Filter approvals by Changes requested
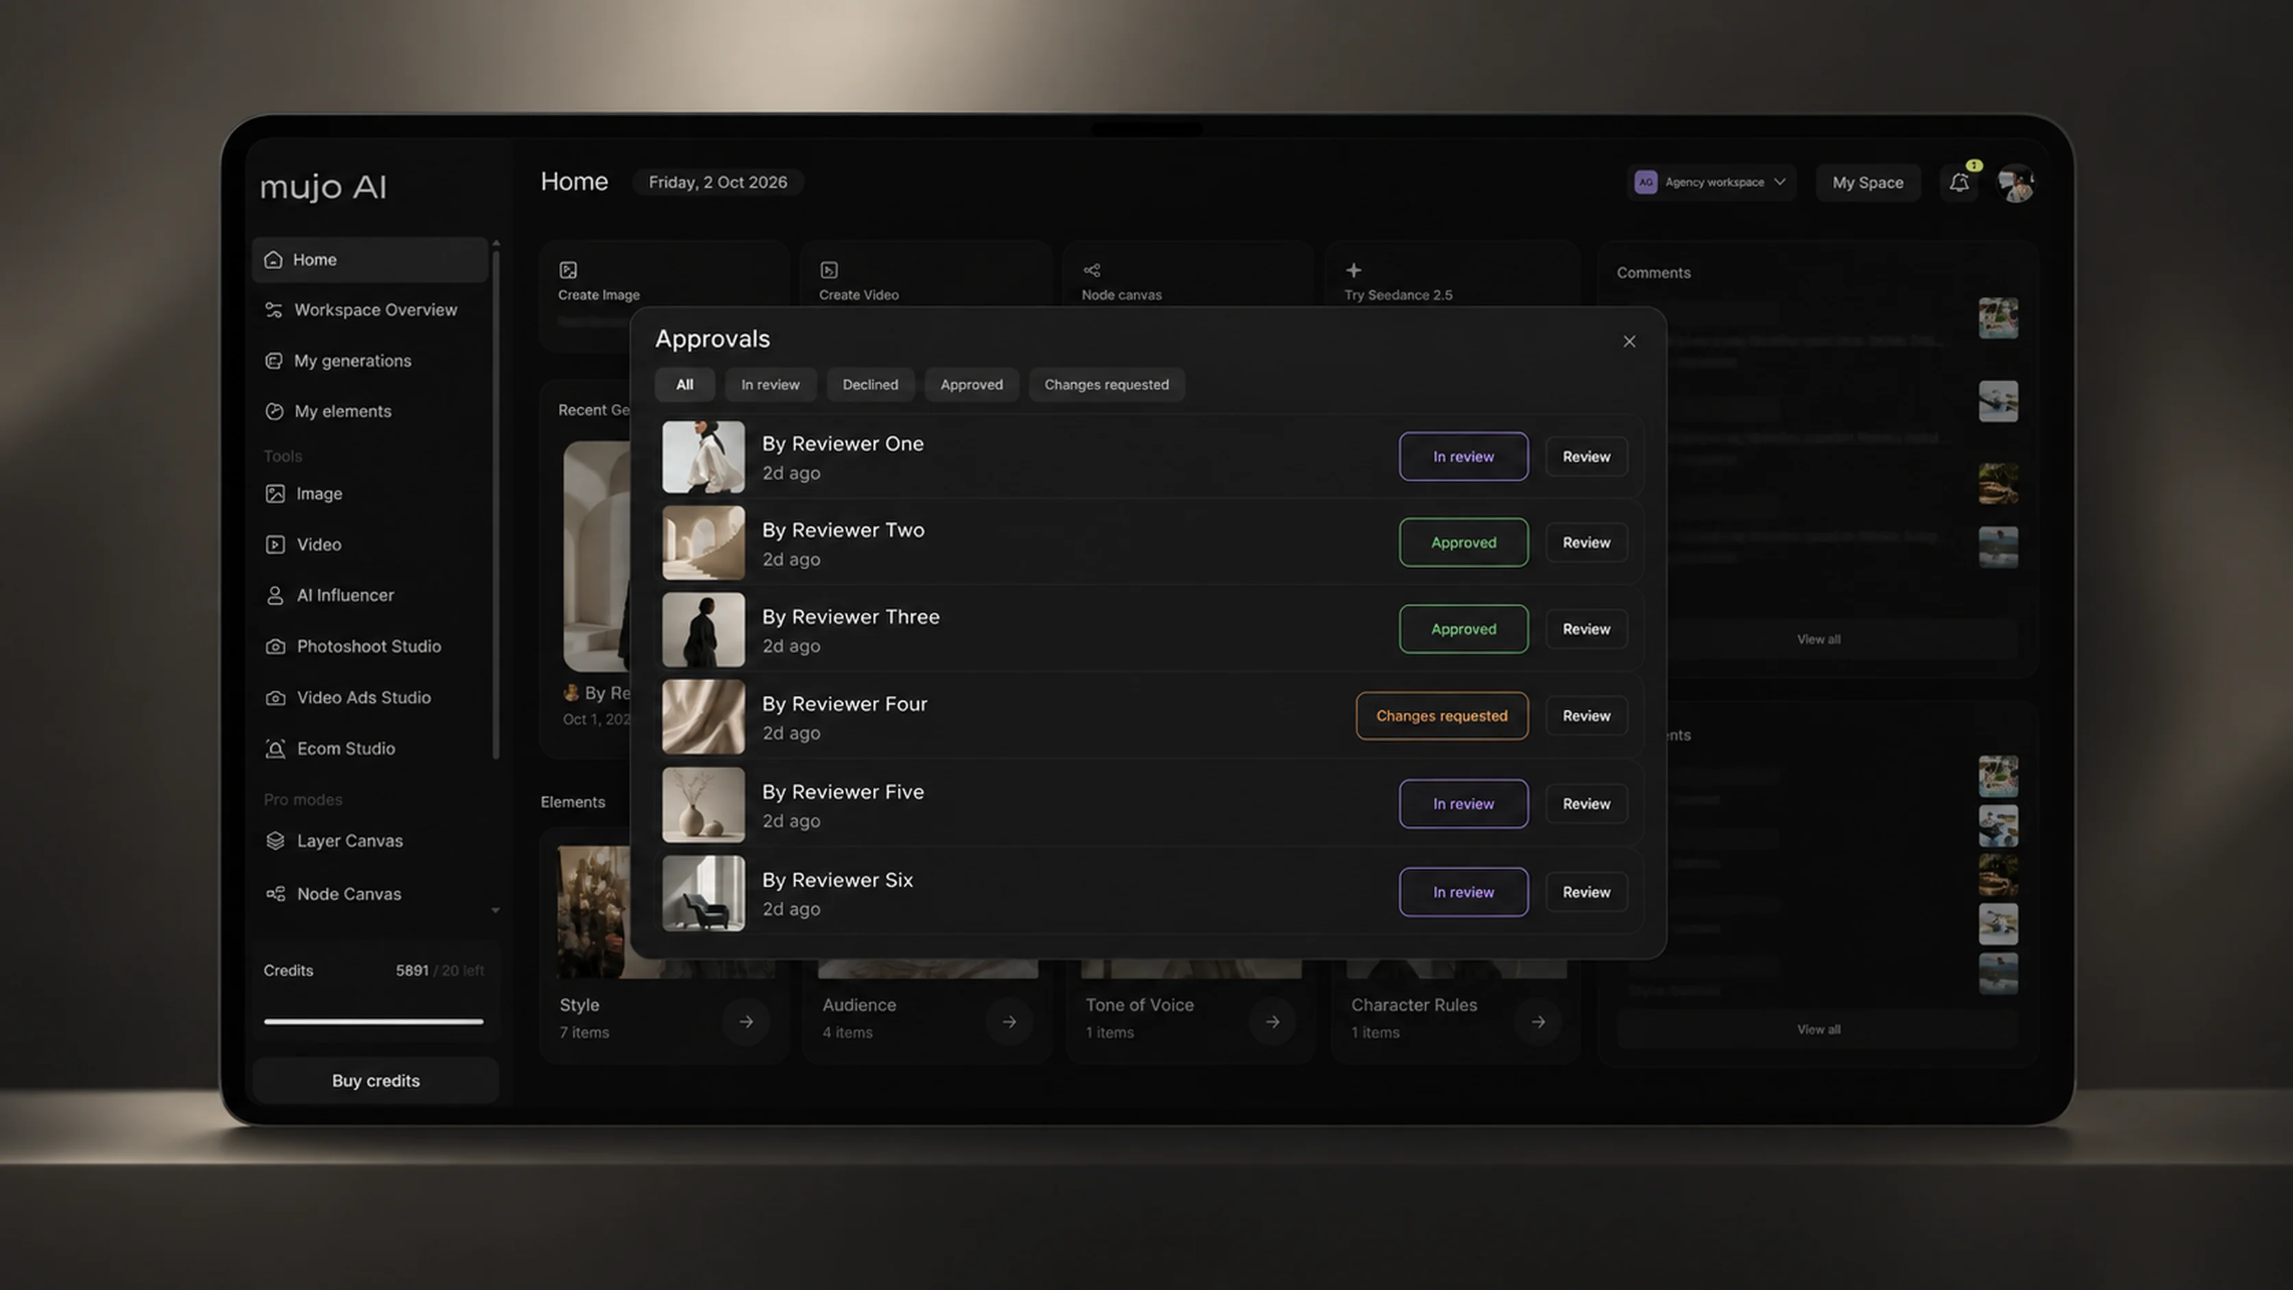The image size is (2293, 1290). click(x=1107, y=385)
